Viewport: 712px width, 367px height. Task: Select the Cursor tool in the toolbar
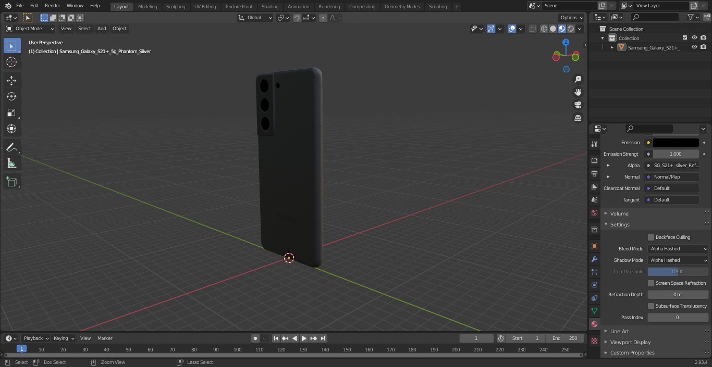pos(11,62)
